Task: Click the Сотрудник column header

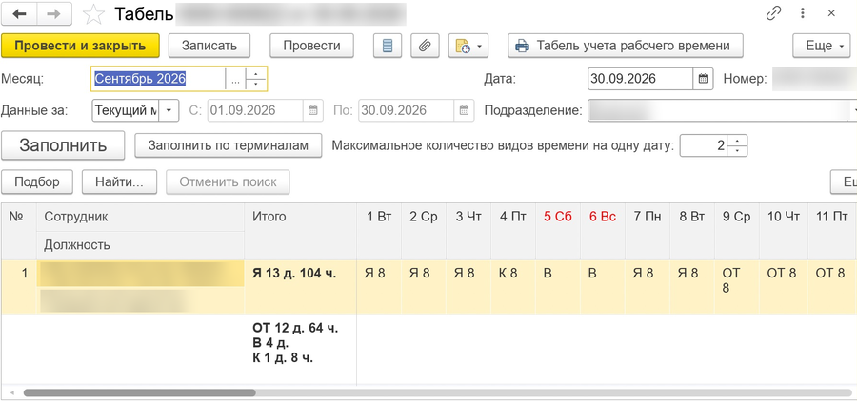Action: point(141,217)
